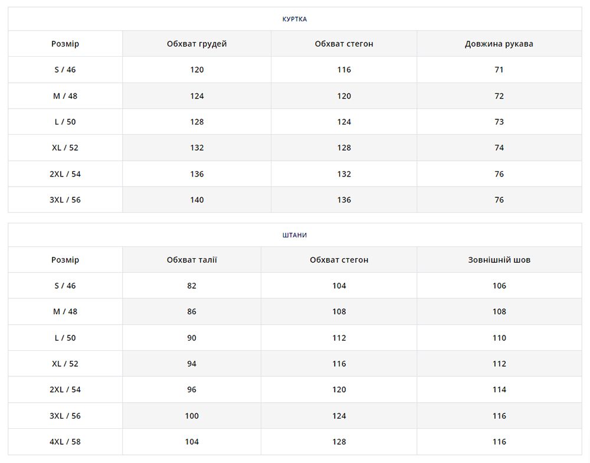Image resolution: width=590 pixels, height=463 pixels.
Task: Select chest value 140 in jacket table
Action: 196,200
